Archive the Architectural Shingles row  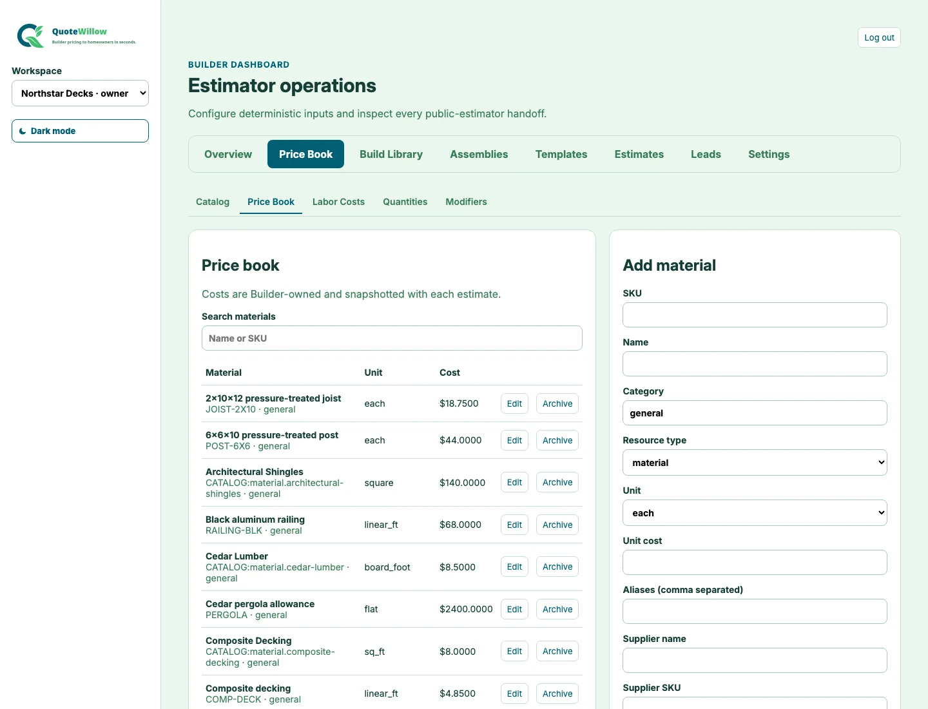tap(557, 482)
